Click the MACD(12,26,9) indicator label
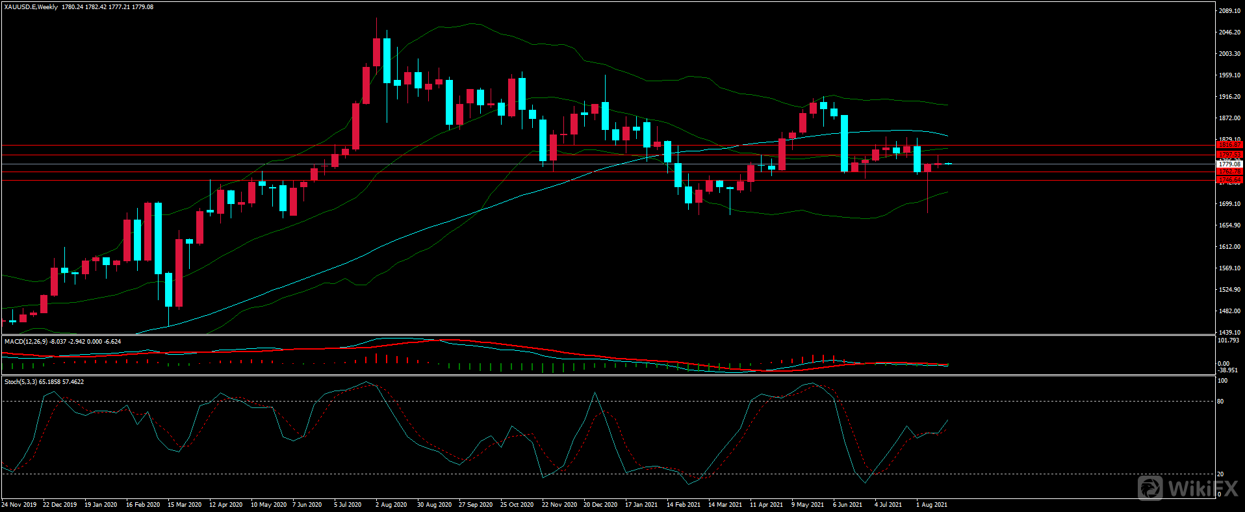Image resolution: width=1245 pixels, height=512 pixels. pos(26,341)
